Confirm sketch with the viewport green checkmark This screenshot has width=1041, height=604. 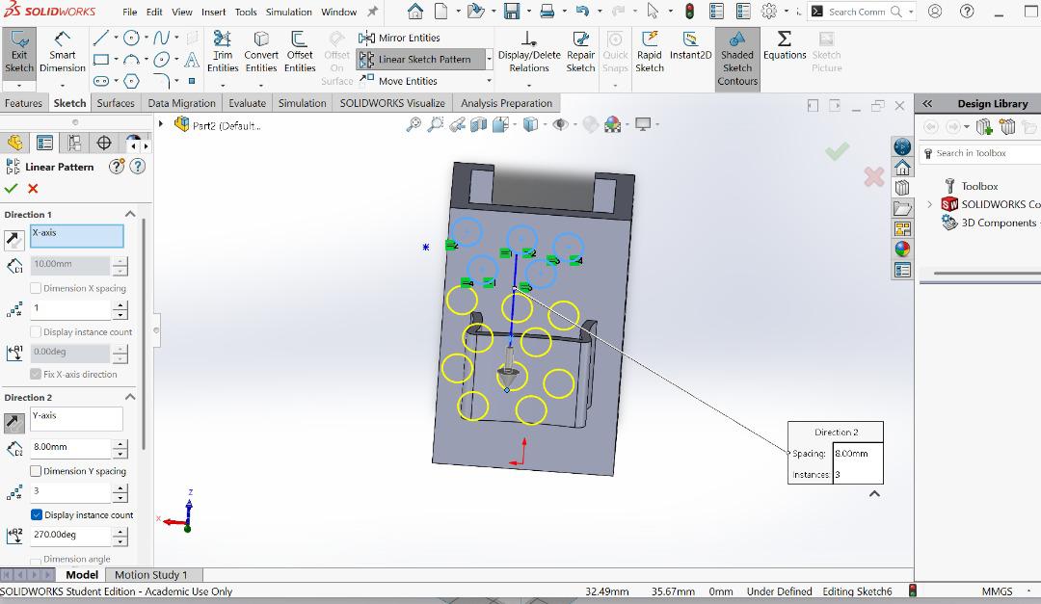[838, 151]
